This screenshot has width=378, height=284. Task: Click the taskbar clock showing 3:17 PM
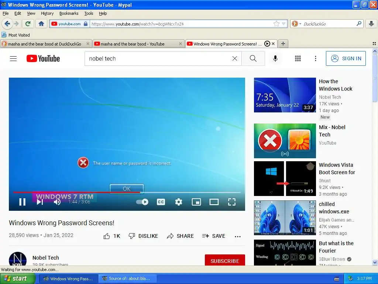click(364, 278)
